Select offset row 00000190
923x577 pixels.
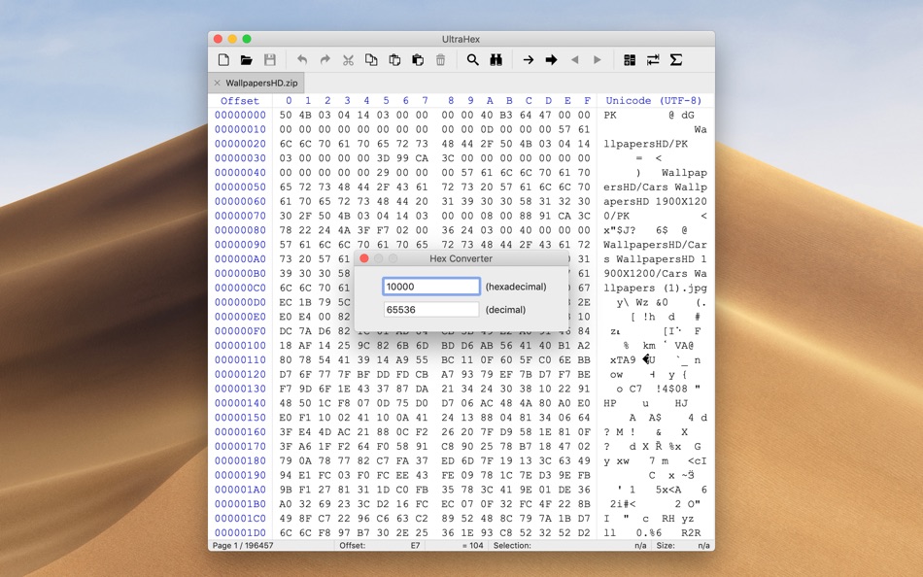coord(240,475)
